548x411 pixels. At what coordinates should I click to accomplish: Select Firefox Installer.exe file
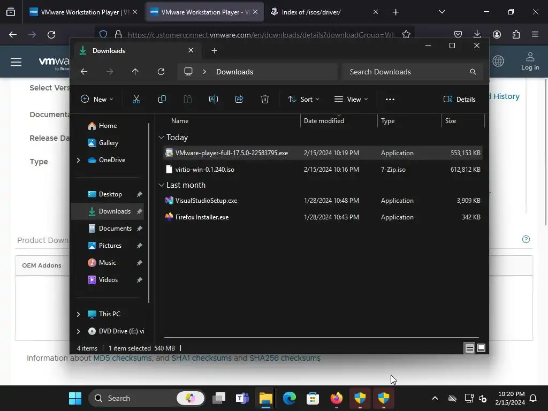coord(323,217)
